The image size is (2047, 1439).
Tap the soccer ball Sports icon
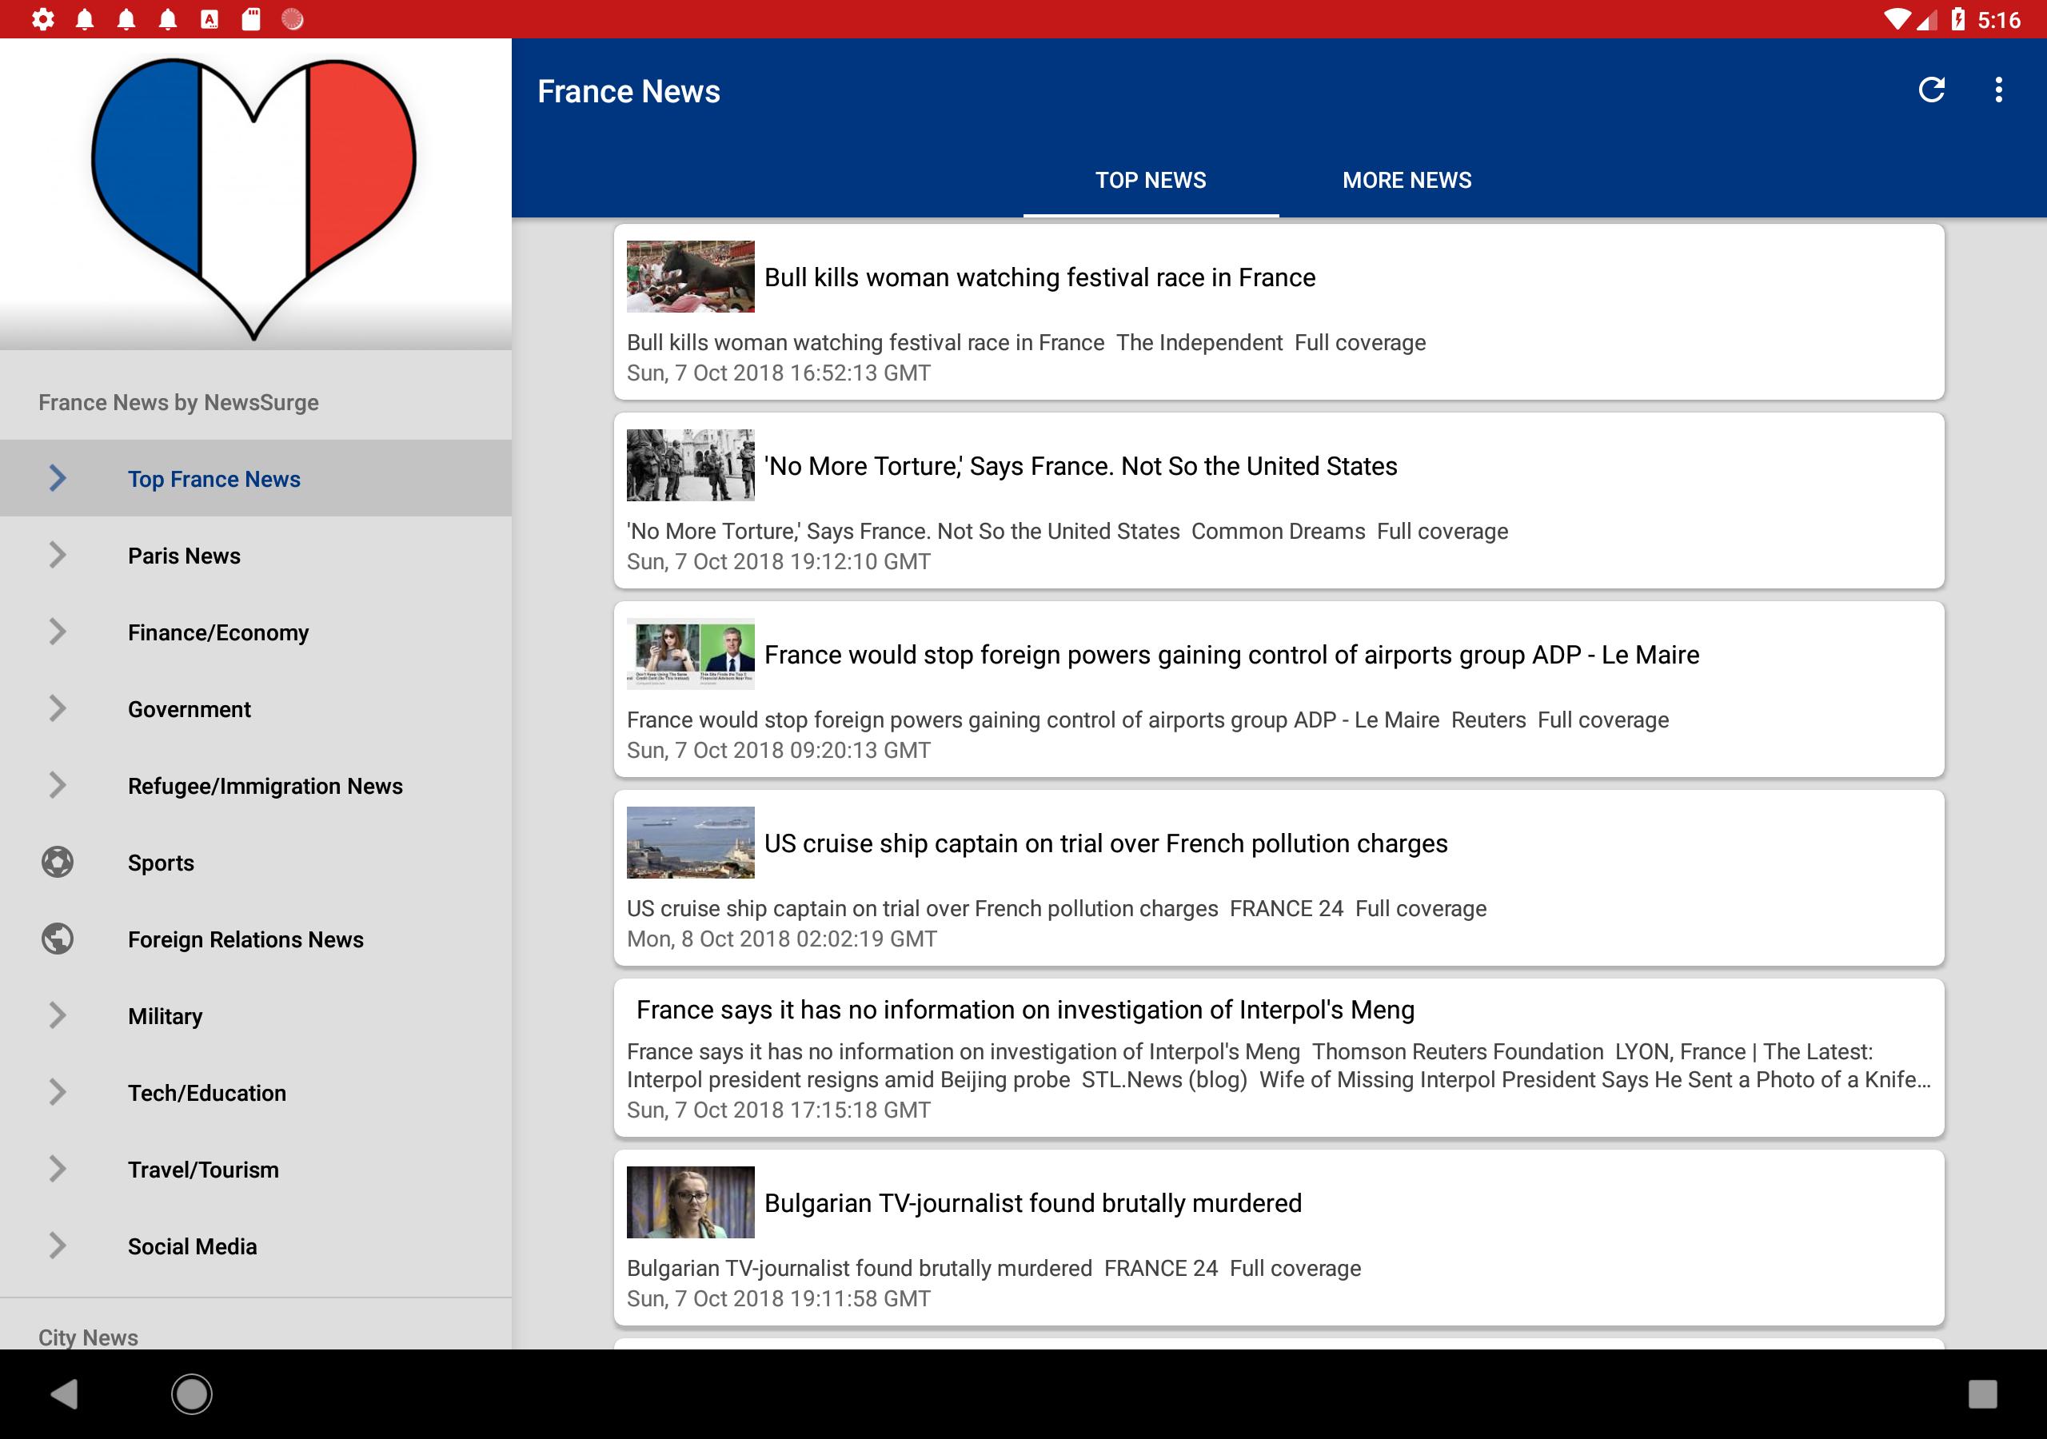click(x=57, y=862)
